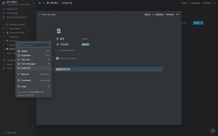
Task: Choose Delete from the block menu
Action: 33,51
